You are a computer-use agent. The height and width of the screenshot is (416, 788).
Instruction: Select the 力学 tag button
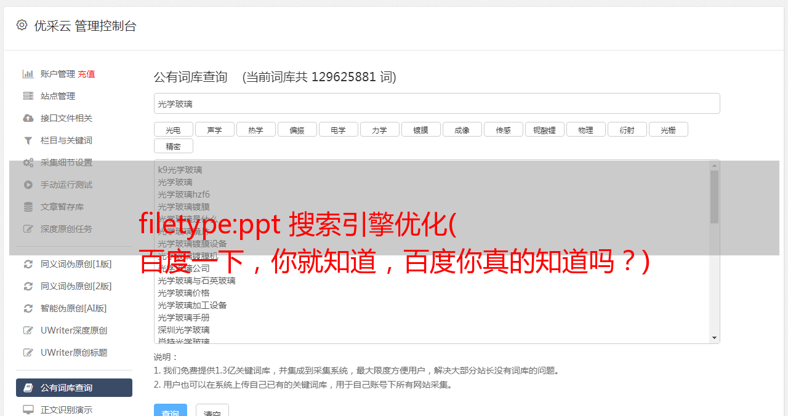tap(379, 129)
